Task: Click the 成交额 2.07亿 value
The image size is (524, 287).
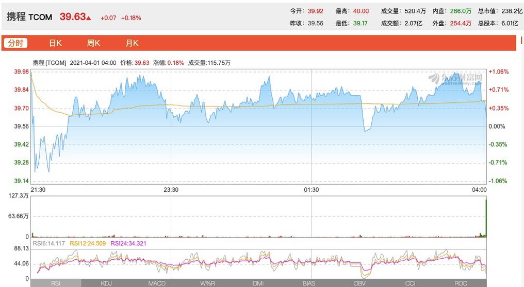Action: (x=414, y=23)
